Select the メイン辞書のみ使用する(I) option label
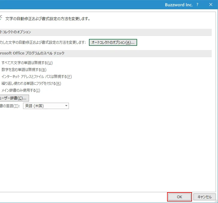This screenshot has width=218, height=203. [x=21, y=90]
